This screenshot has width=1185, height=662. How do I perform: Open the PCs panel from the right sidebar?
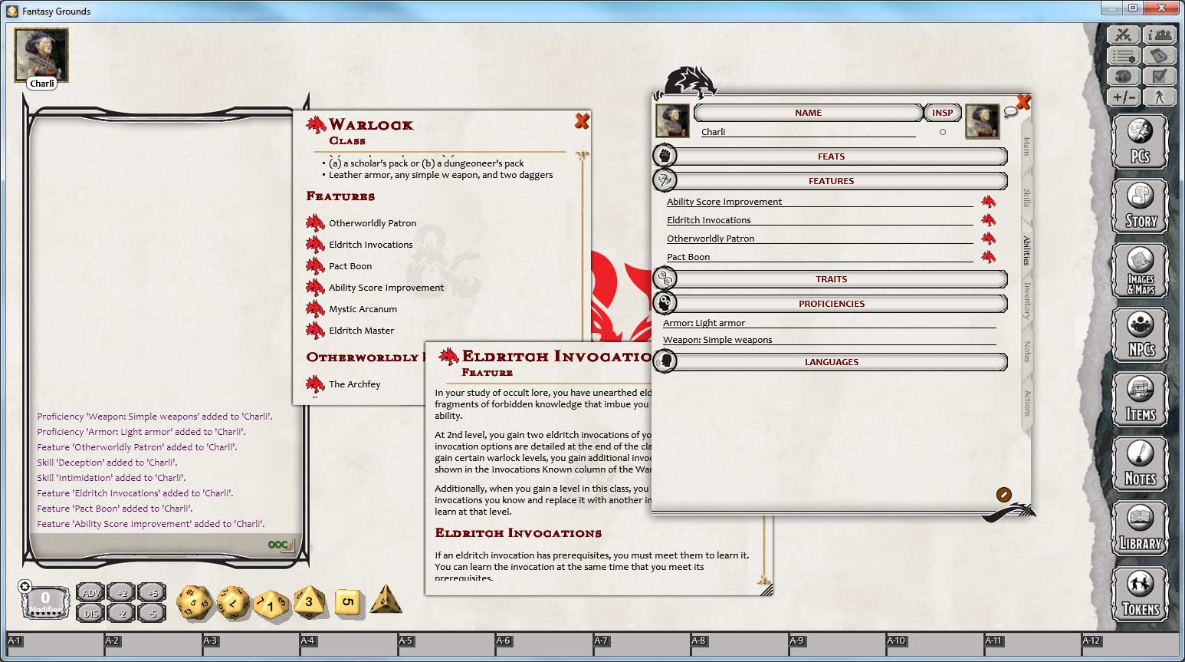pyautogui.click(x=1141, y=141)
